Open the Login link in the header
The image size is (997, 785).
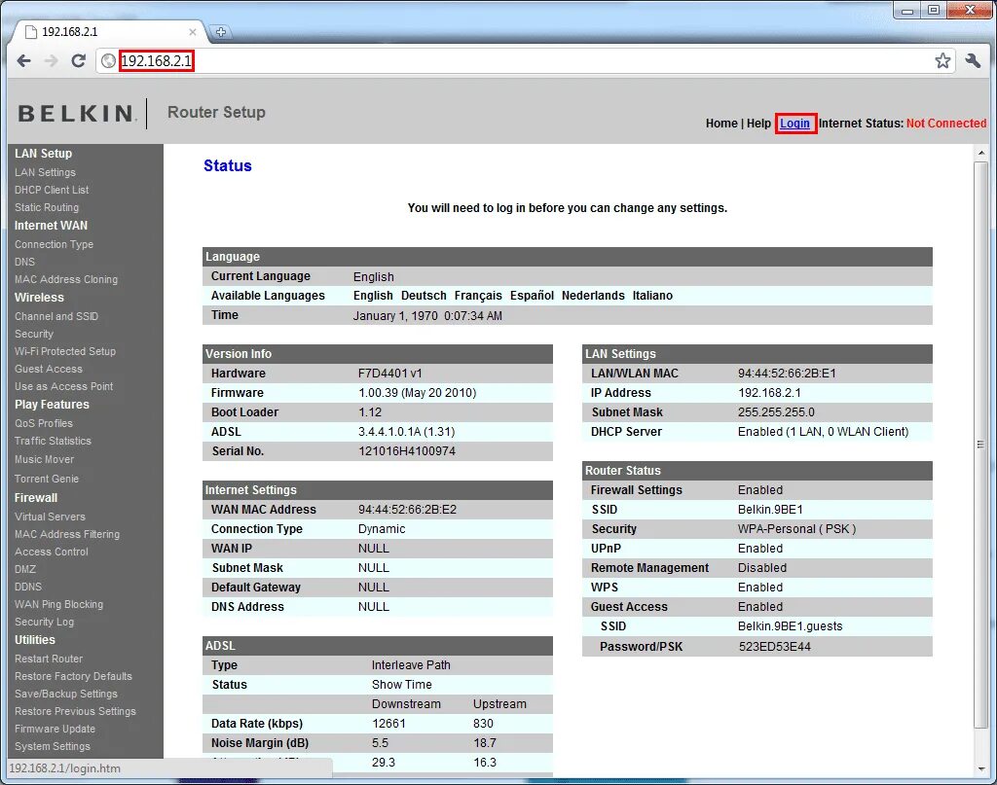[794, 124]
